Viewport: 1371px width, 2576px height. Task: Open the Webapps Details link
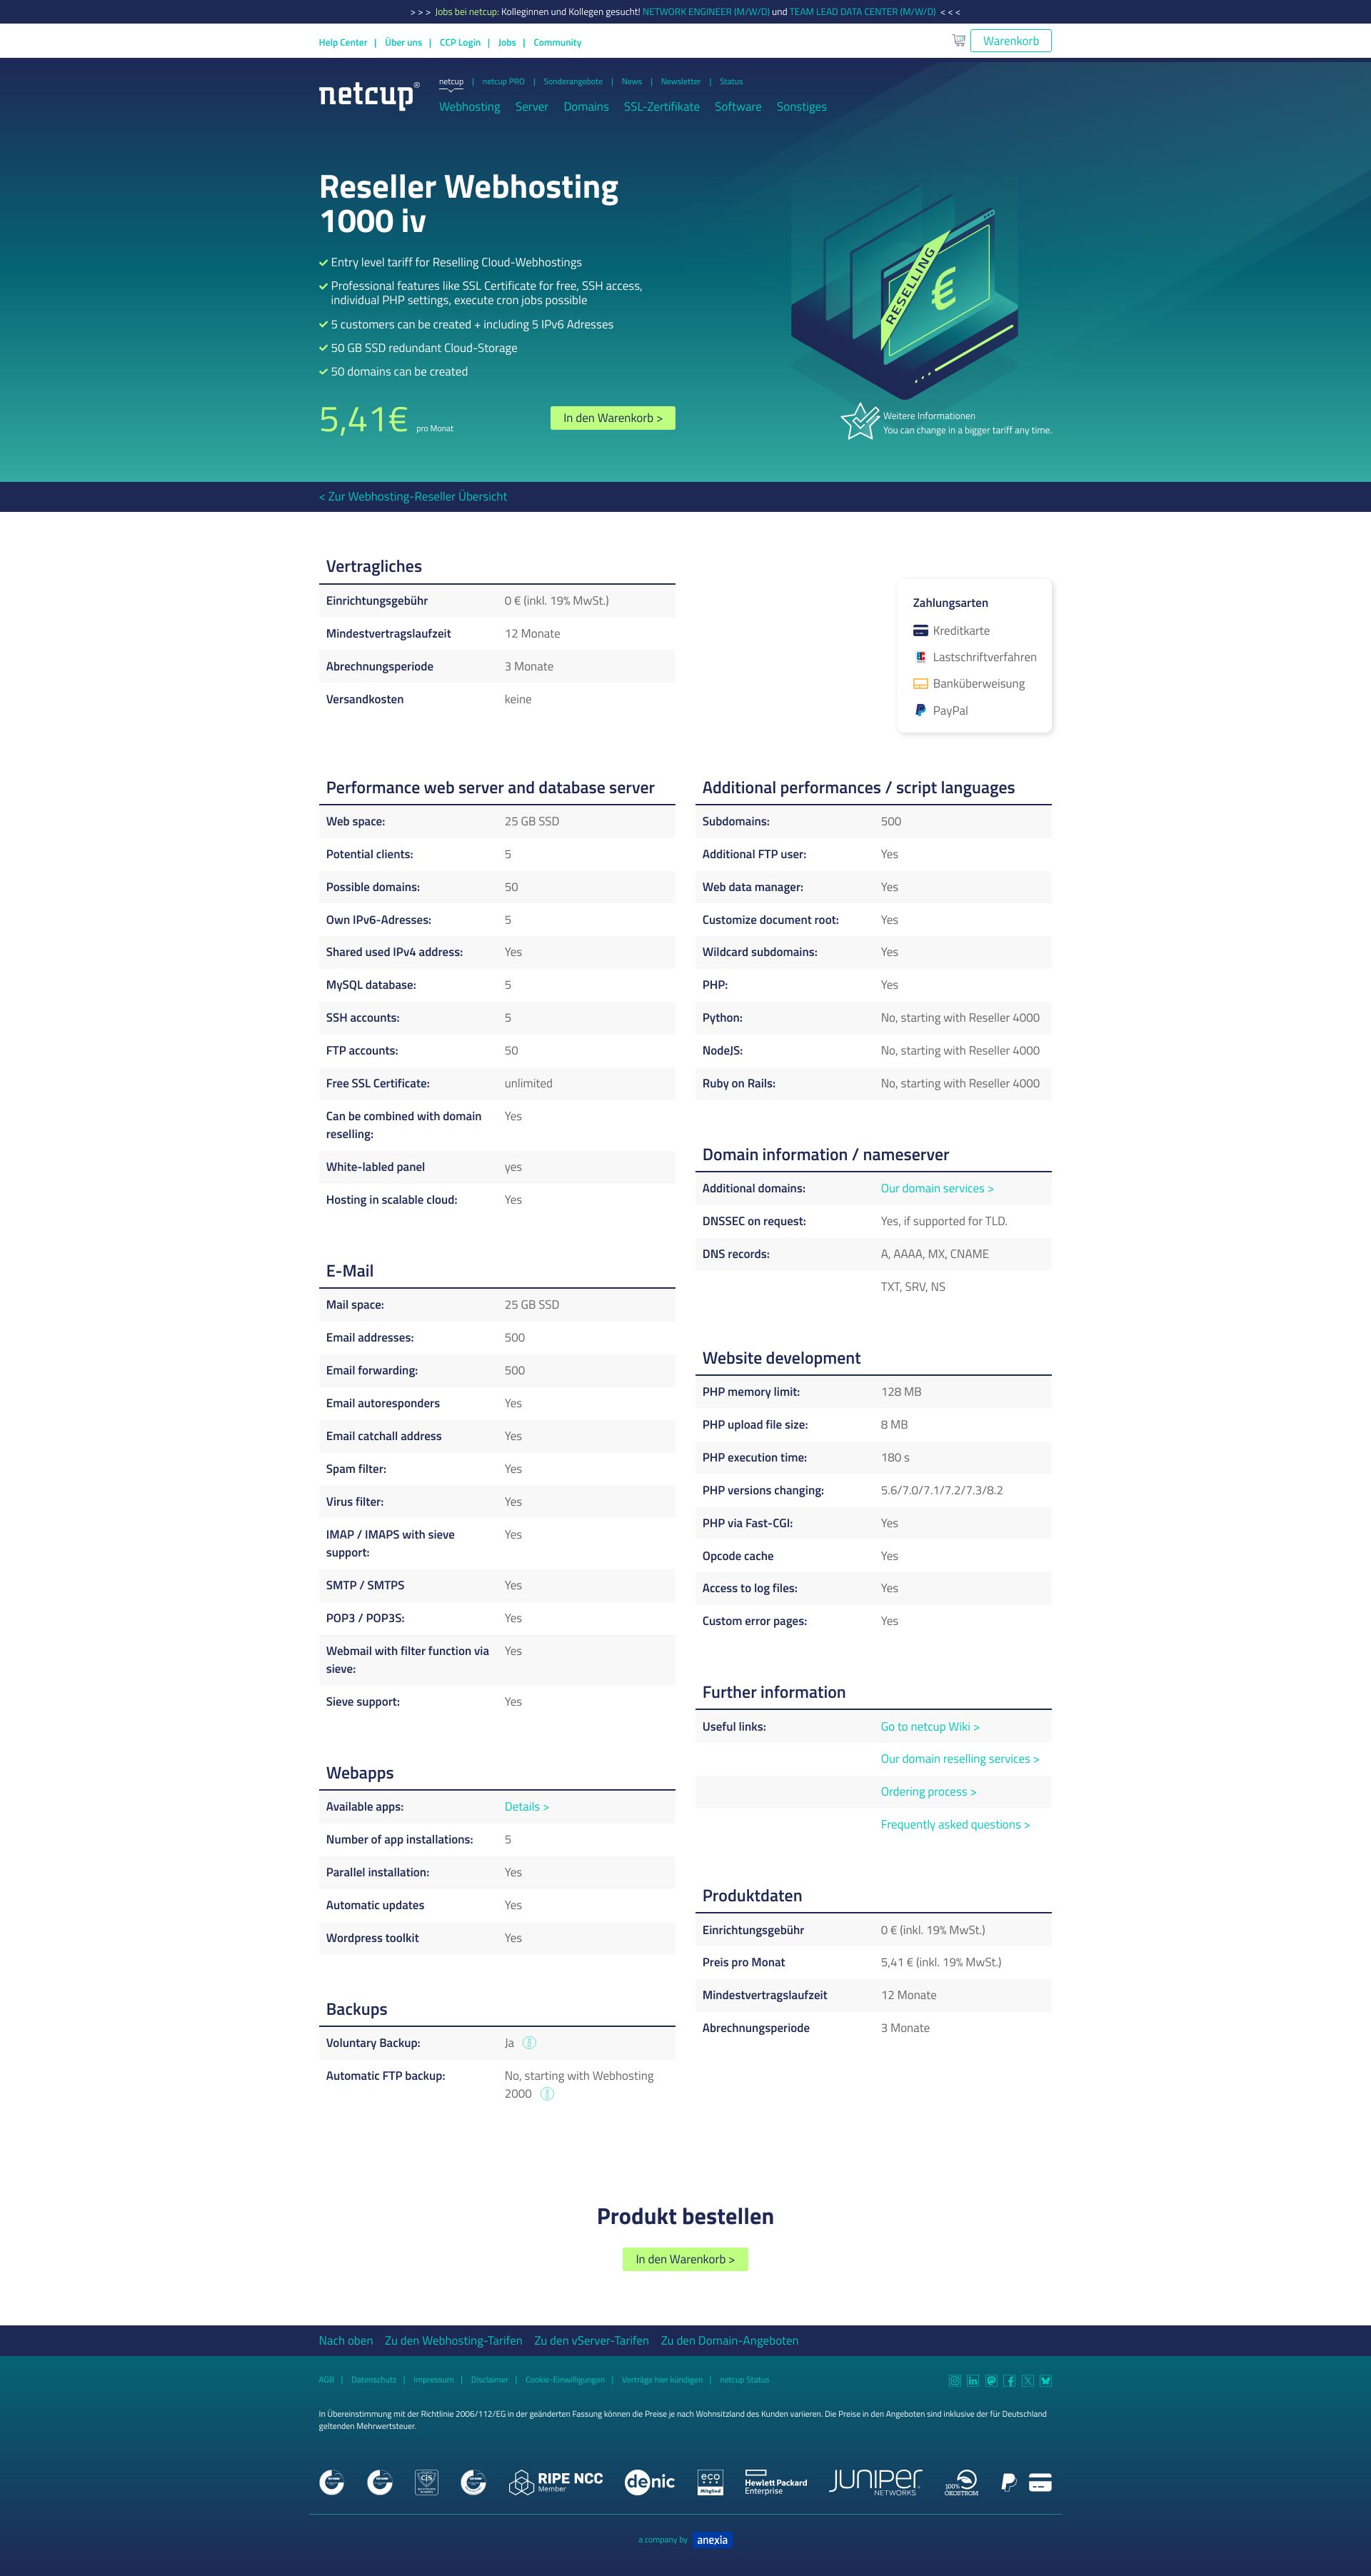pyautogui.click(x=526, y=1807)
